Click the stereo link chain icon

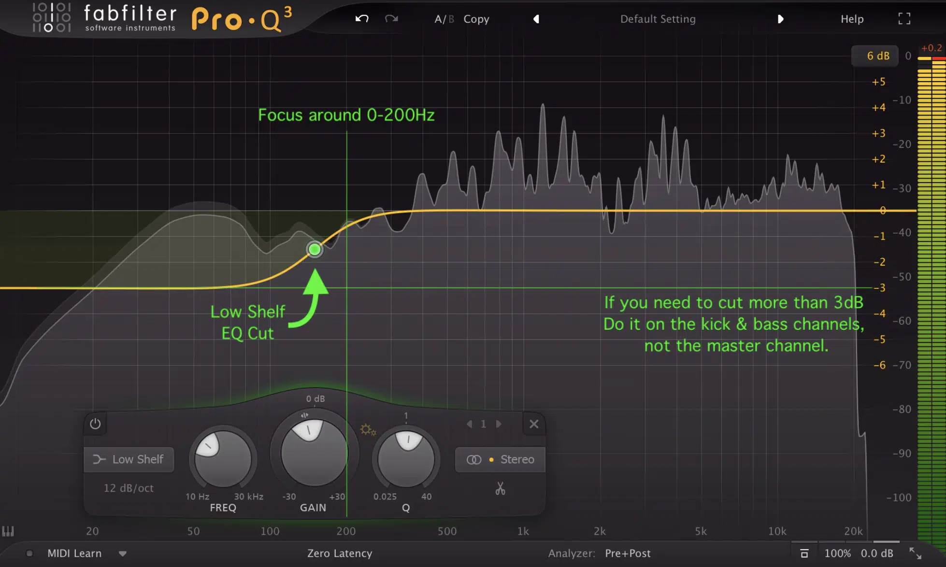point(473,459)
